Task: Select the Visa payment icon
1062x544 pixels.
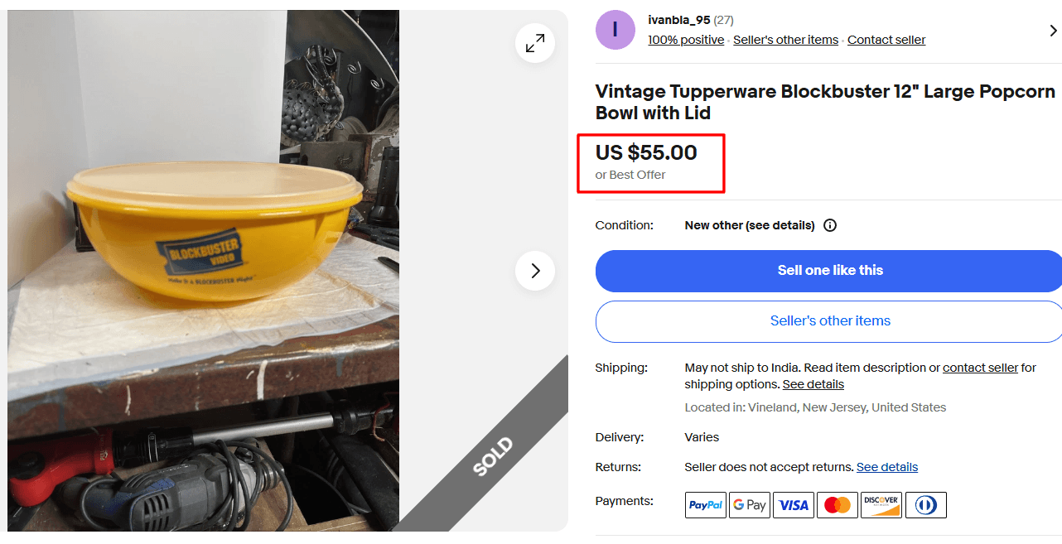Action: 793,505
